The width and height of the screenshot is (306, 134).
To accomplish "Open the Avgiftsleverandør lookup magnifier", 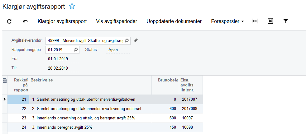I will [127, 40].
